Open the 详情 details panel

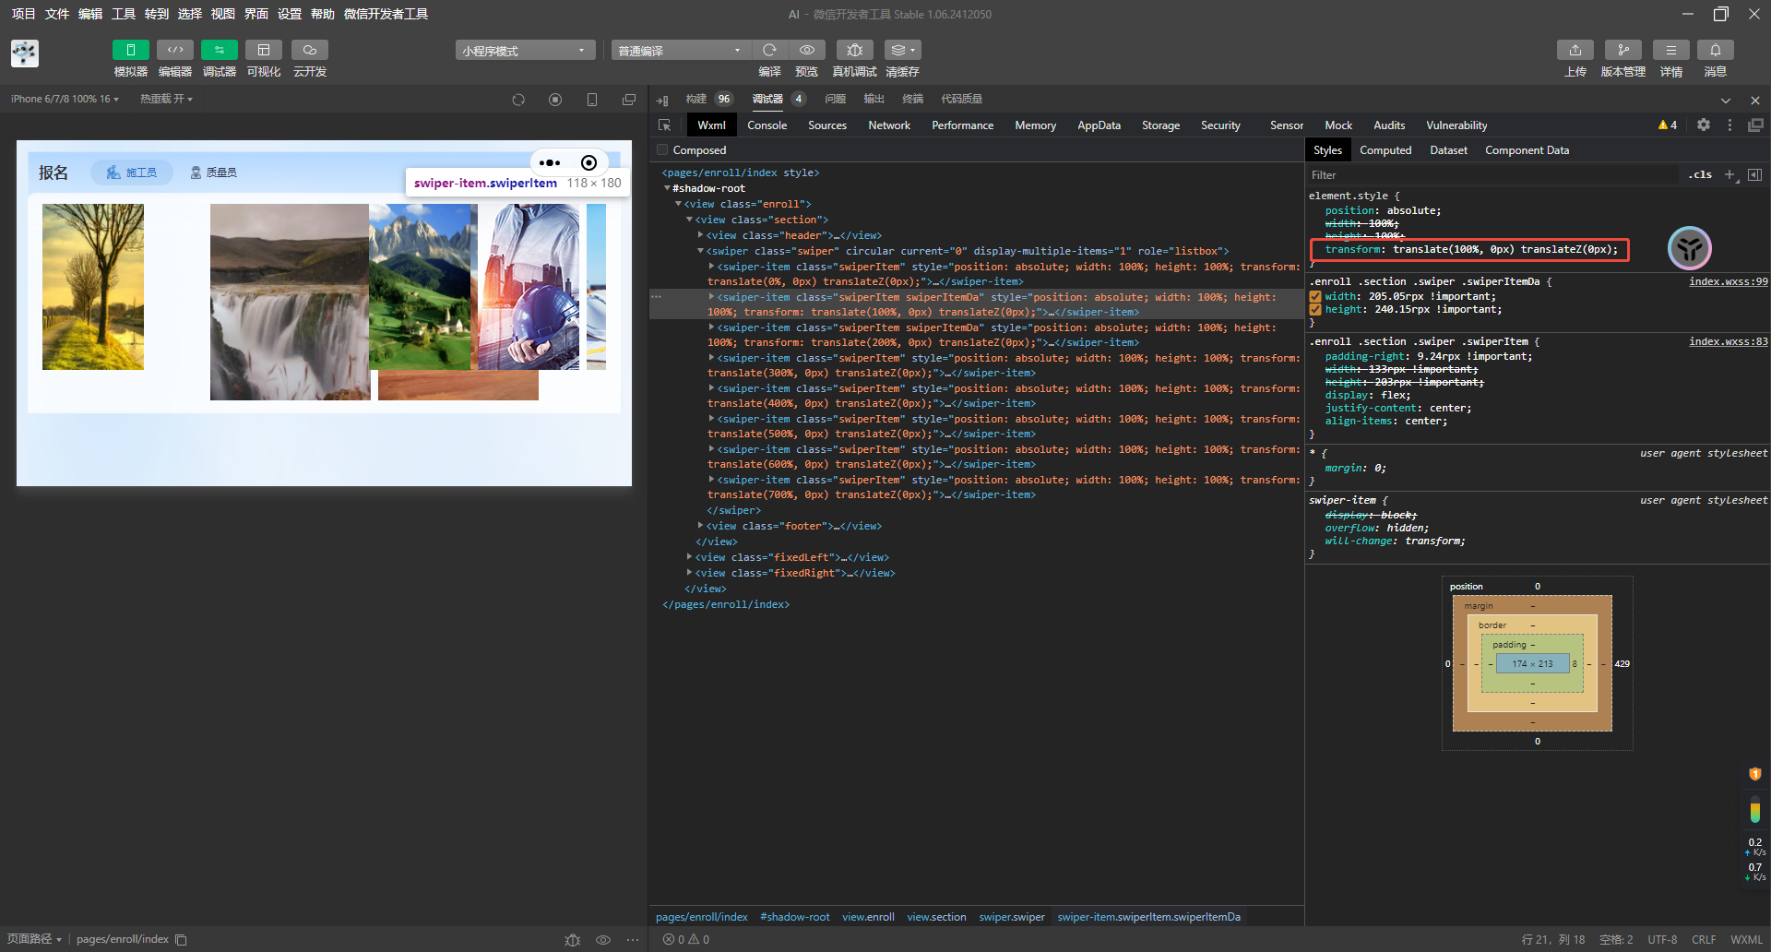pos(1671,50)
